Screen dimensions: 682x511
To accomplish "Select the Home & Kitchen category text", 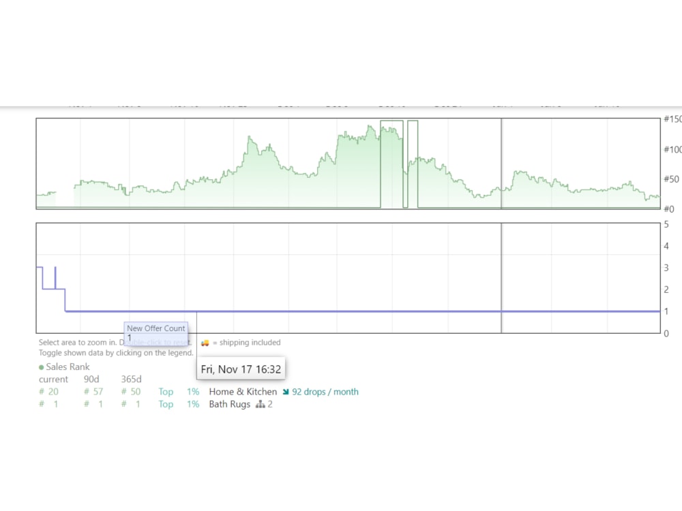I will [x=243, y=392].
